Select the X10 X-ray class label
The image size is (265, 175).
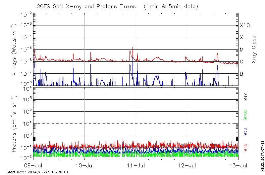pos(244,25)
